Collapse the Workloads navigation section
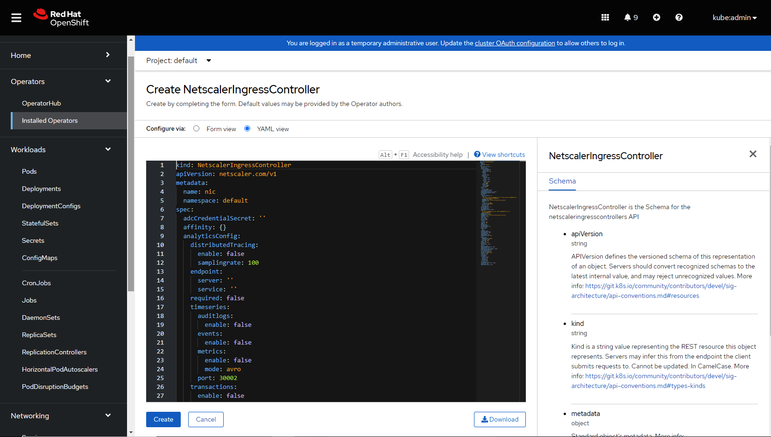 click(x=64, y=149)
